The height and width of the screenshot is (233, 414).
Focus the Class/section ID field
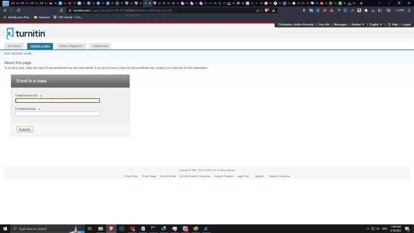58,100
